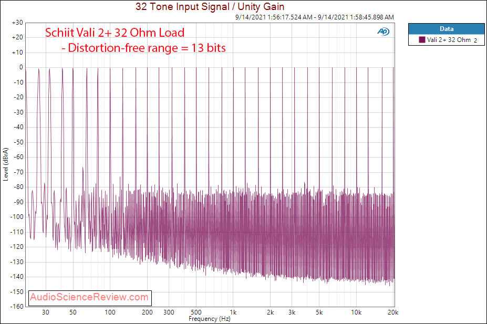
Task: Click the '200' frequency tick label
Action: click(147, 312)
